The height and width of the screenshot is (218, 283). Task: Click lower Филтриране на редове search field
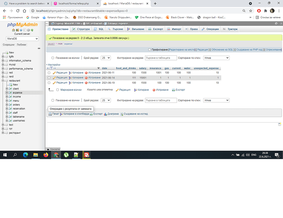click(x=161, y=100)
